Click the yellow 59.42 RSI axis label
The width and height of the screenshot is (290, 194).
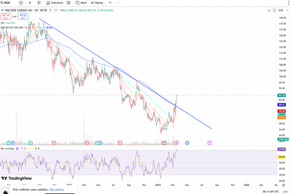pos(282,157)
